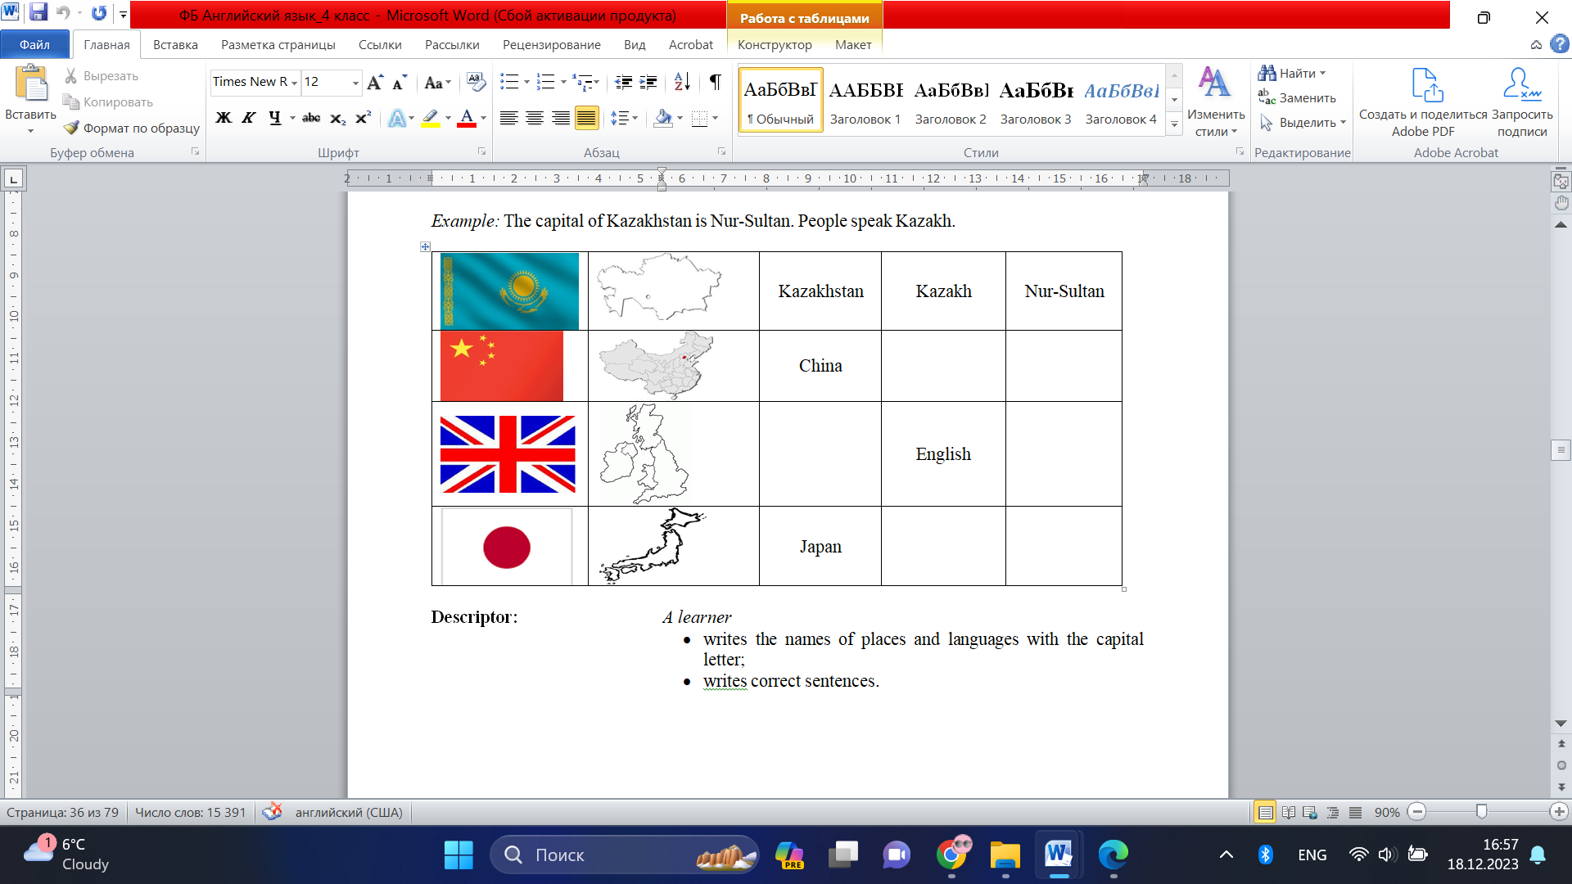
Task: Toggle justified alignment button
Action: 586,118
